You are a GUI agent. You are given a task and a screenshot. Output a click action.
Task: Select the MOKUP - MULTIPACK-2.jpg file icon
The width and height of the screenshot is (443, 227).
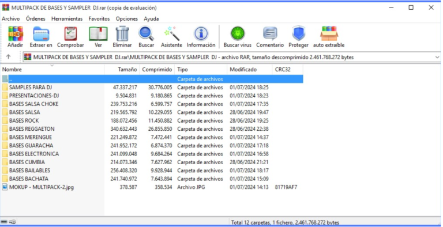click(x=5, y=187)
